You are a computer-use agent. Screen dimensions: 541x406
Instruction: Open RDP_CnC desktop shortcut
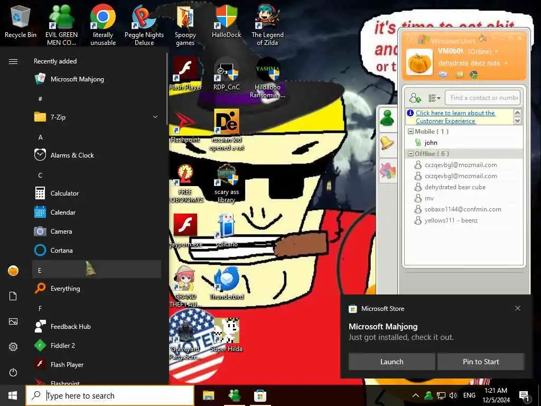click(226, 74)
